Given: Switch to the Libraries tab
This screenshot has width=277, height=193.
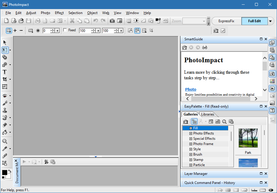Looking at the screenshot, I should 208,114.
